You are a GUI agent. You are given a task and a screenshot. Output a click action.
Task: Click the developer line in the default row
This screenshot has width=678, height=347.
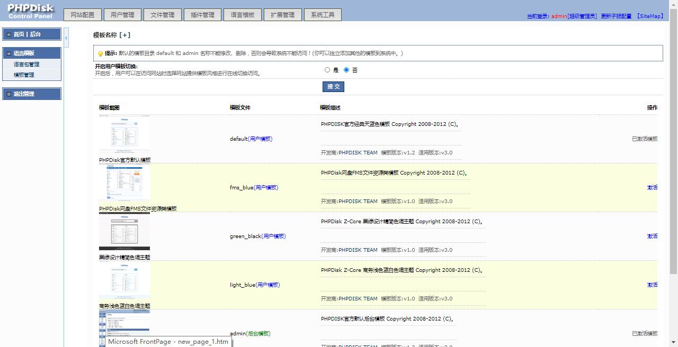click(387, 153)
